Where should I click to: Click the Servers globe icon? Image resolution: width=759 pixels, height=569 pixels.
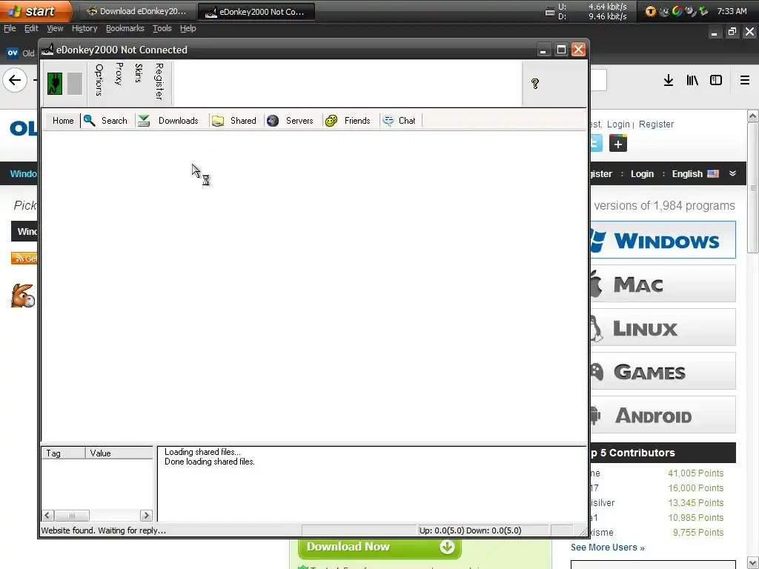pyautogui.click(x=273, y=121)
